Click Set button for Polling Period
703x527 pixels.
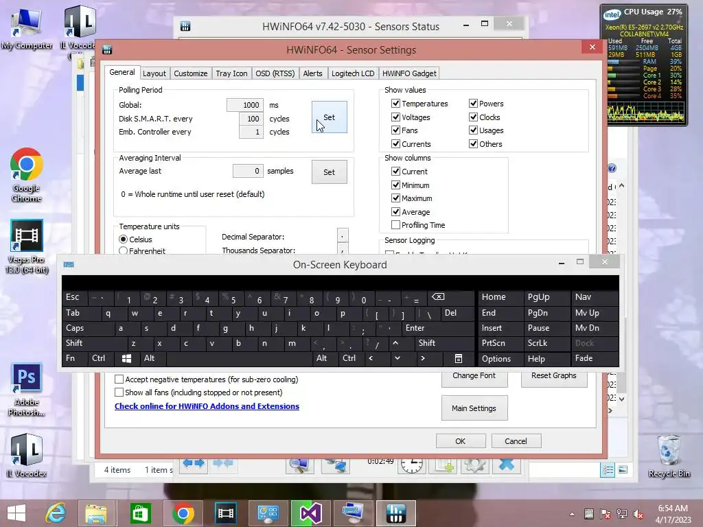pos(329,117)
